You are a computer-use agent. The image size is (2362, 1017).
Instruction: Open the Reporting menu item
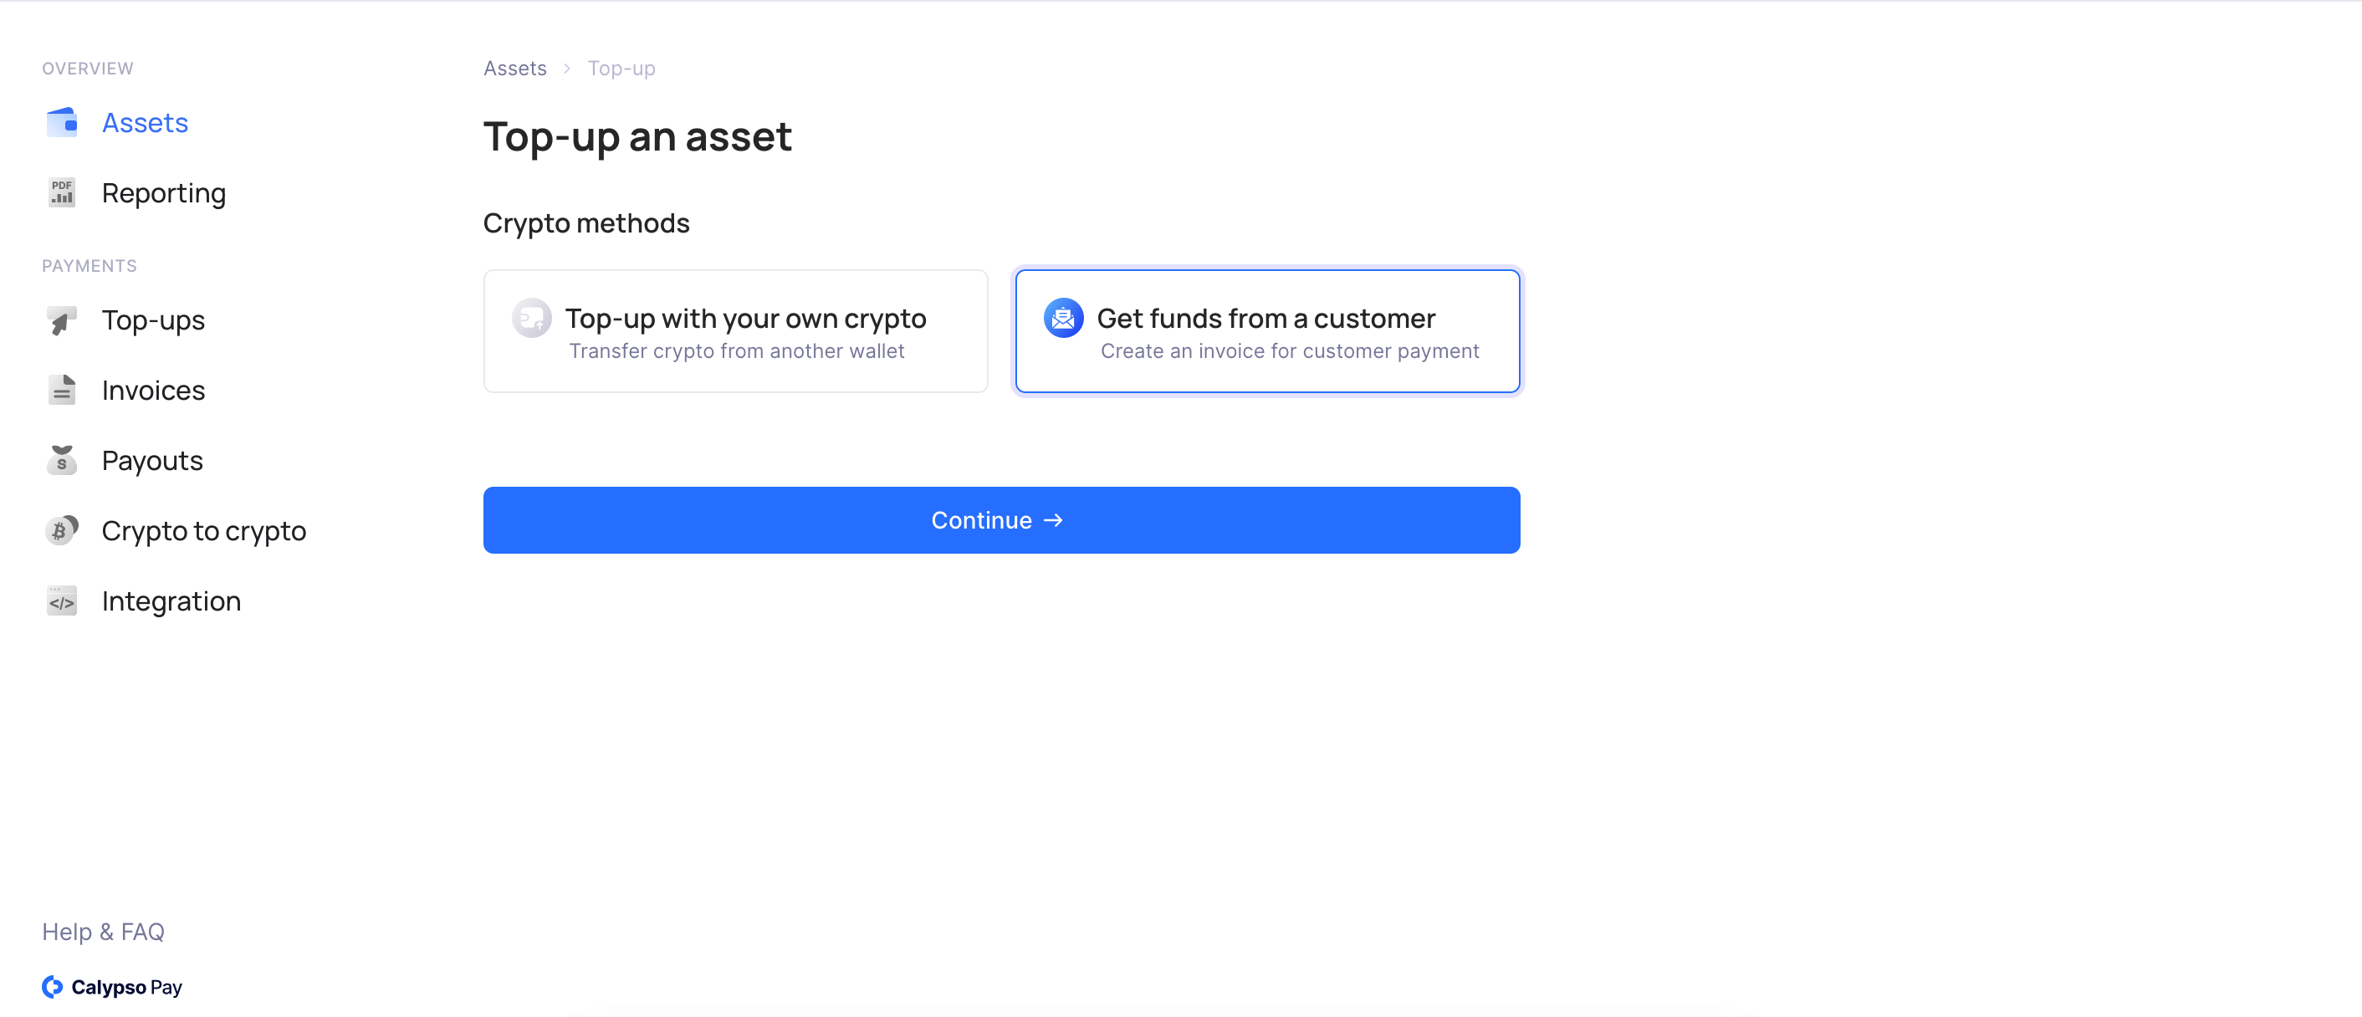[x=163, y=192]
